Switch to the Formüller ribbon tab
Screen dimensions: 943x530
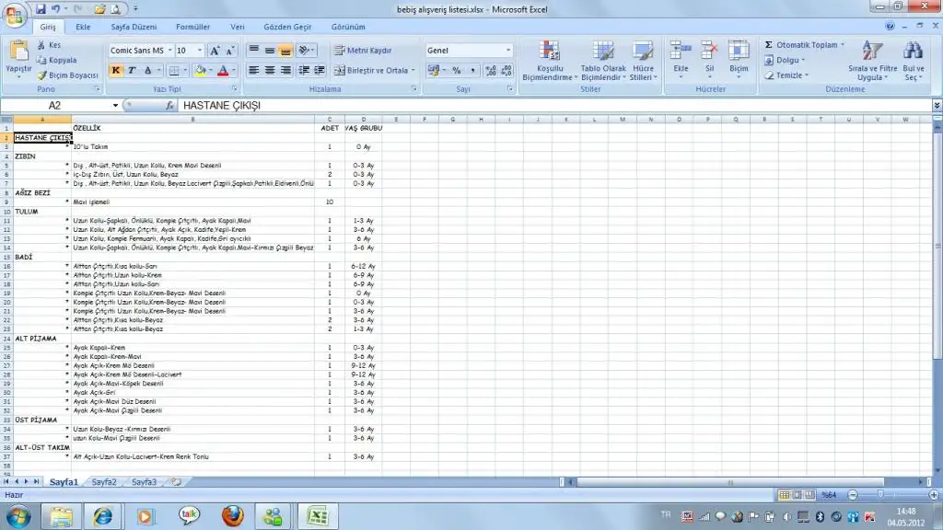(x=192, y=27)
